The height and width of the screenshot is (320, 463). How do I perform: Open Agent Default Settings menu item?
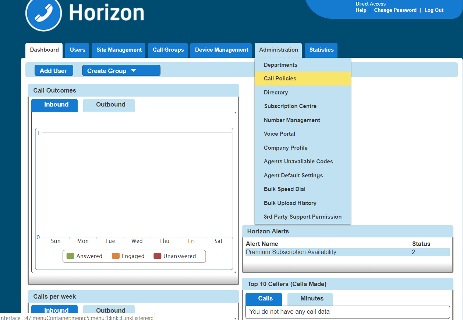303,175
